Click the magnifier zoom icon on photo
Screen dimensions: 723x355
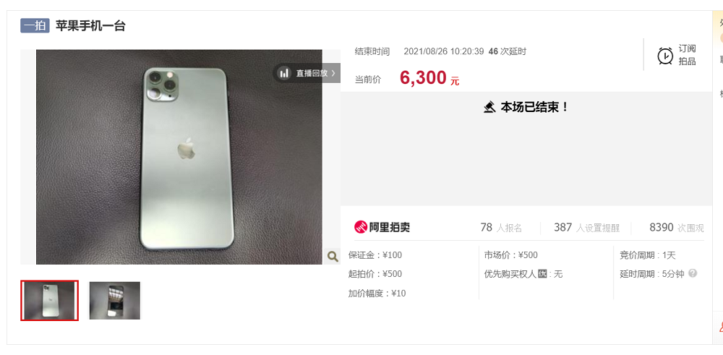333,256
